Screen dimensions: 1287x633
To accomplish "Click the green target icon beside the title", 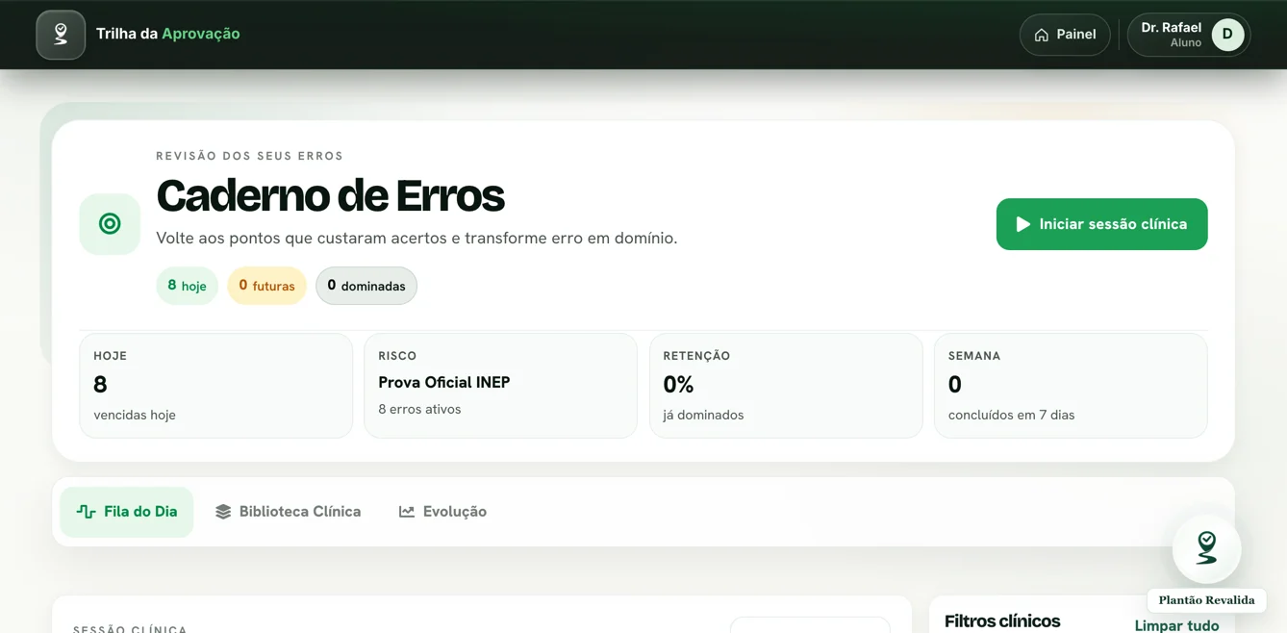I will click(110, 224).
